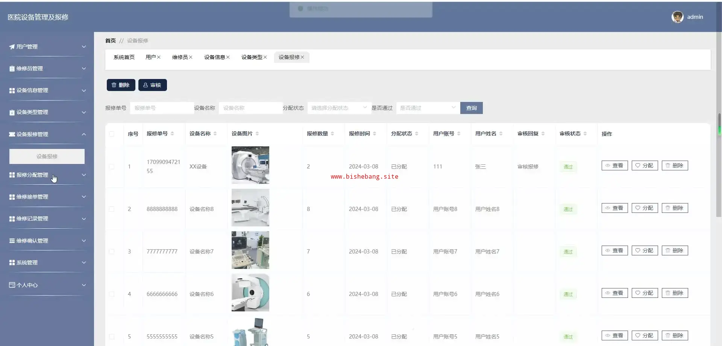This screenshot has width=722, height=346.
Task: Click the 查询 search button
Action: 471,108
